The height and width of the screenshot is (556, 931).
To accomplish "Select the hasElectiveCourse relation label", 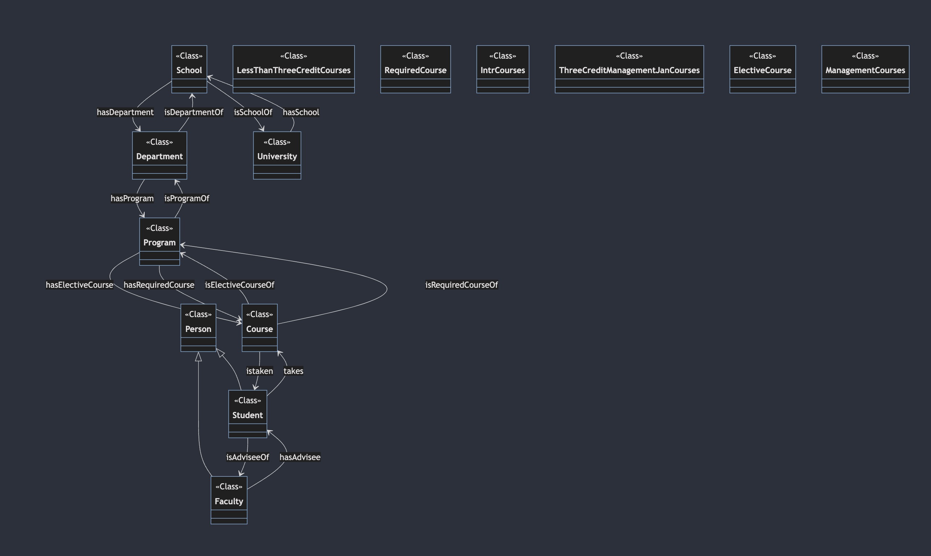I will coord(79,285).
